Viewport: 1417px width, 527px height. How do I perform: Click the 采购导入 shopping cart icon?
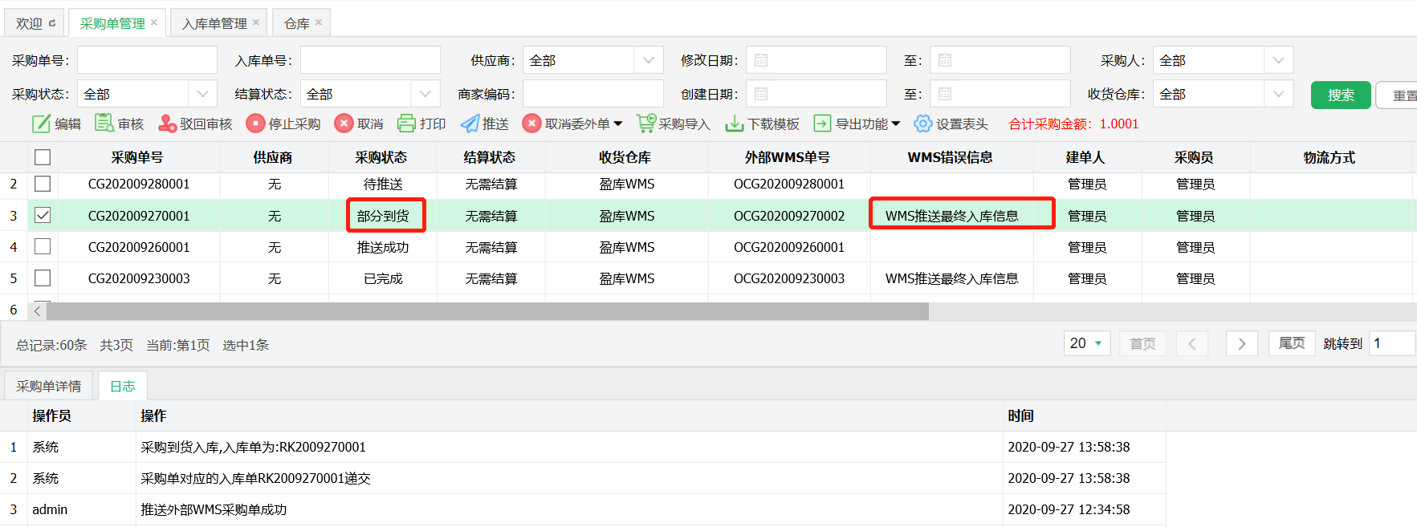click(x=646, y=124)
